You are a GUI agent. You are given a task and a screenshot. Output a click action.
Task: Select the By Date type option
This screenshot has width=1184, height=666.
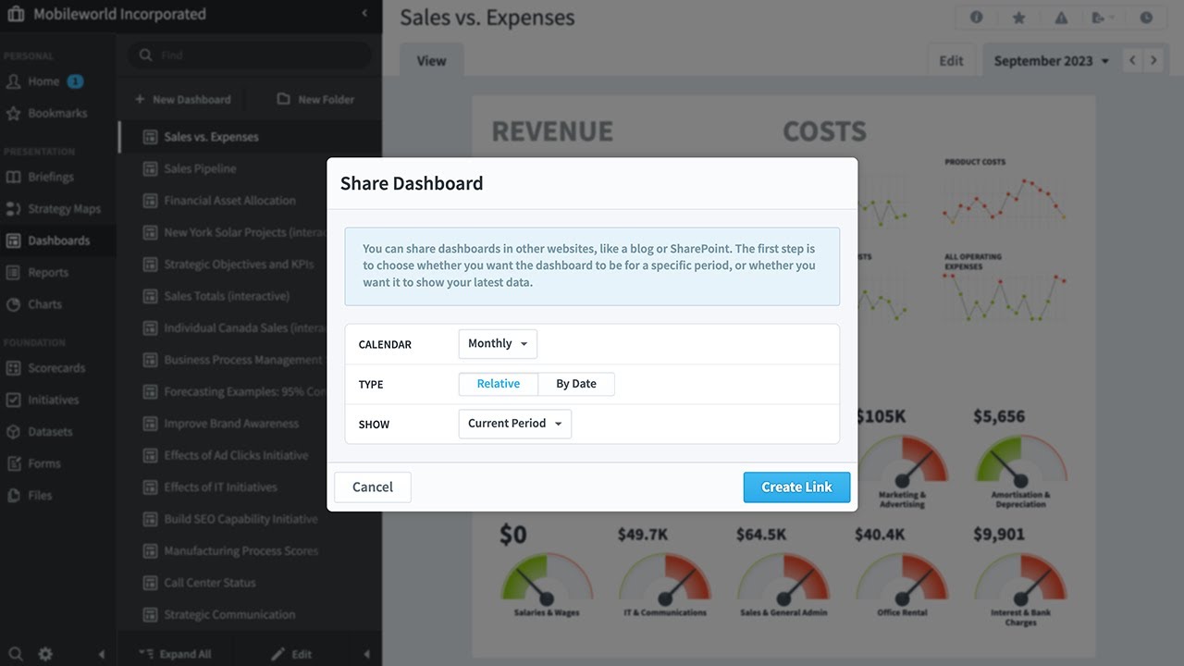pos(576,384)
